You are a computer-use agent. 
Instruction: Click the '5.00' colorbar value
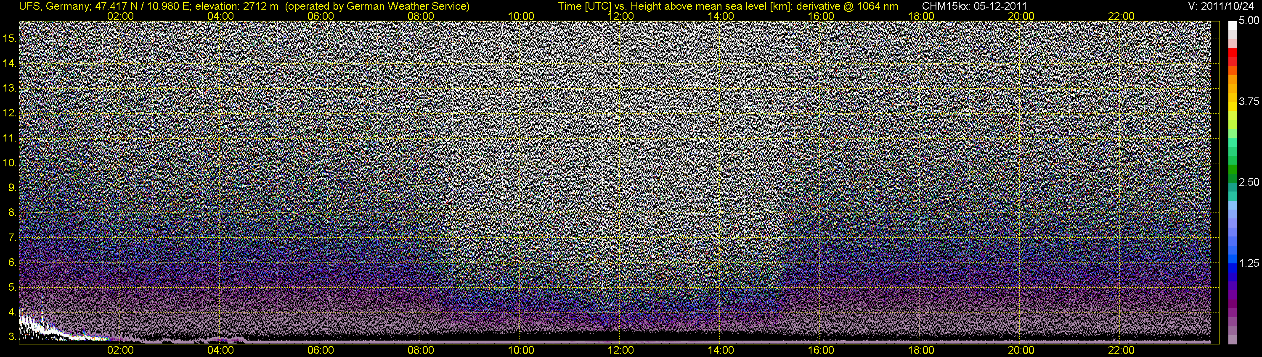[1249, 21]
